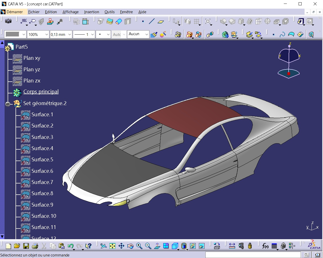This screenshot has width=323, height=258.
Task: Open the Edition menu
Action: 51,12
